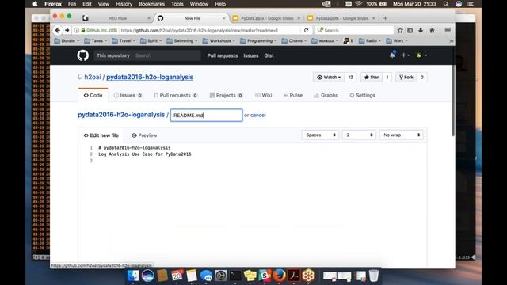Open Finder from the Dock

pos(133,275)
